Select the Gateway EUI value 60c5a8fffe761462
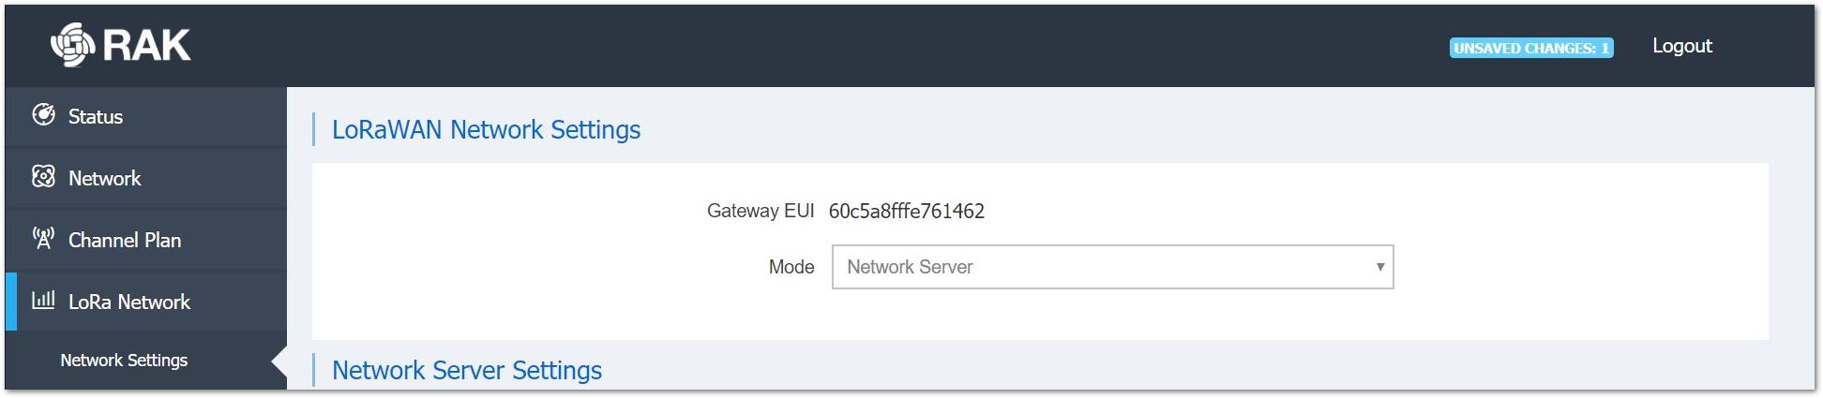1823x398 pixels. point(907,211)
